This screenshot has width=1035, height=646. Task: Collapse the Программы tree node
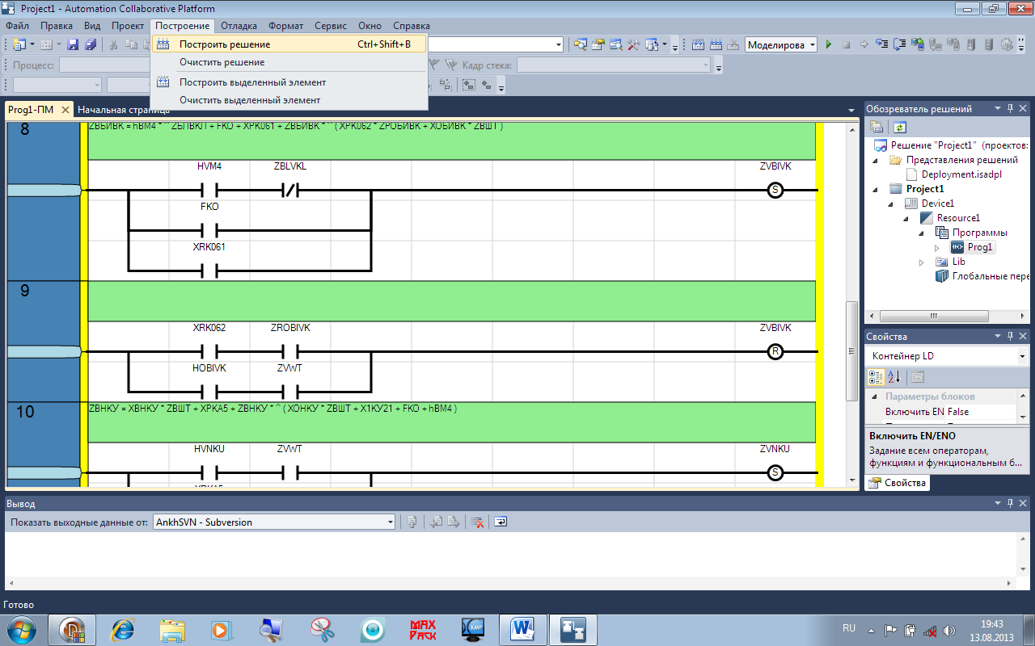(x=923, y=233)
